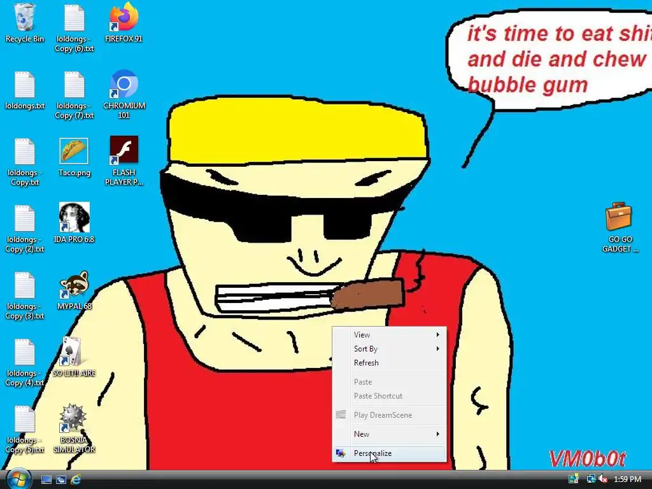The height and width of the screenshot is (489, 652).
Task: Click the muted volume tray icon
Action: point(603,479)
